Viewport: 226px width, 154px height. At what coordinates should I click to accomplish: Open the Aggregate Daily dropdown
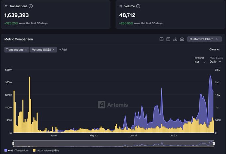[216, 60]
